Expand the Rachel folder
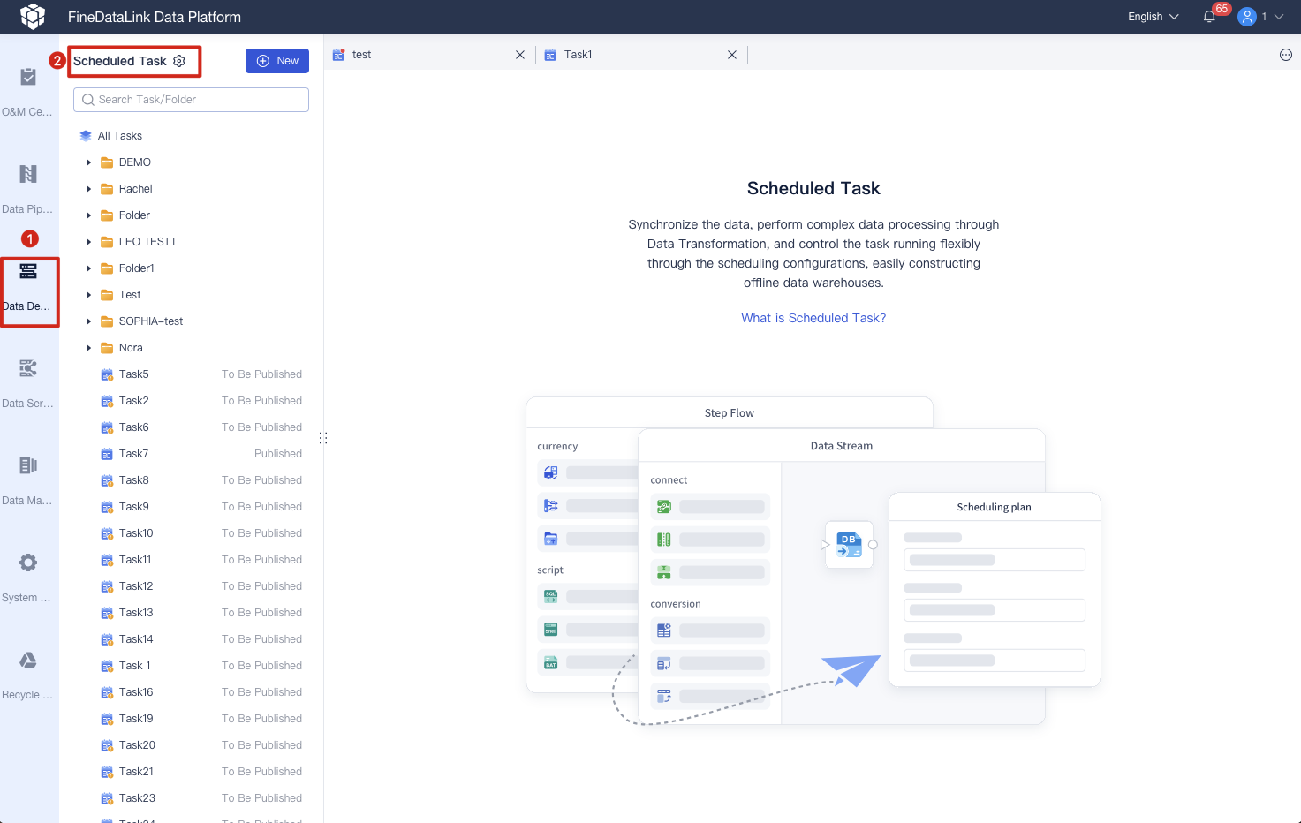The image size is (1301, 823). tap(88, 189)
